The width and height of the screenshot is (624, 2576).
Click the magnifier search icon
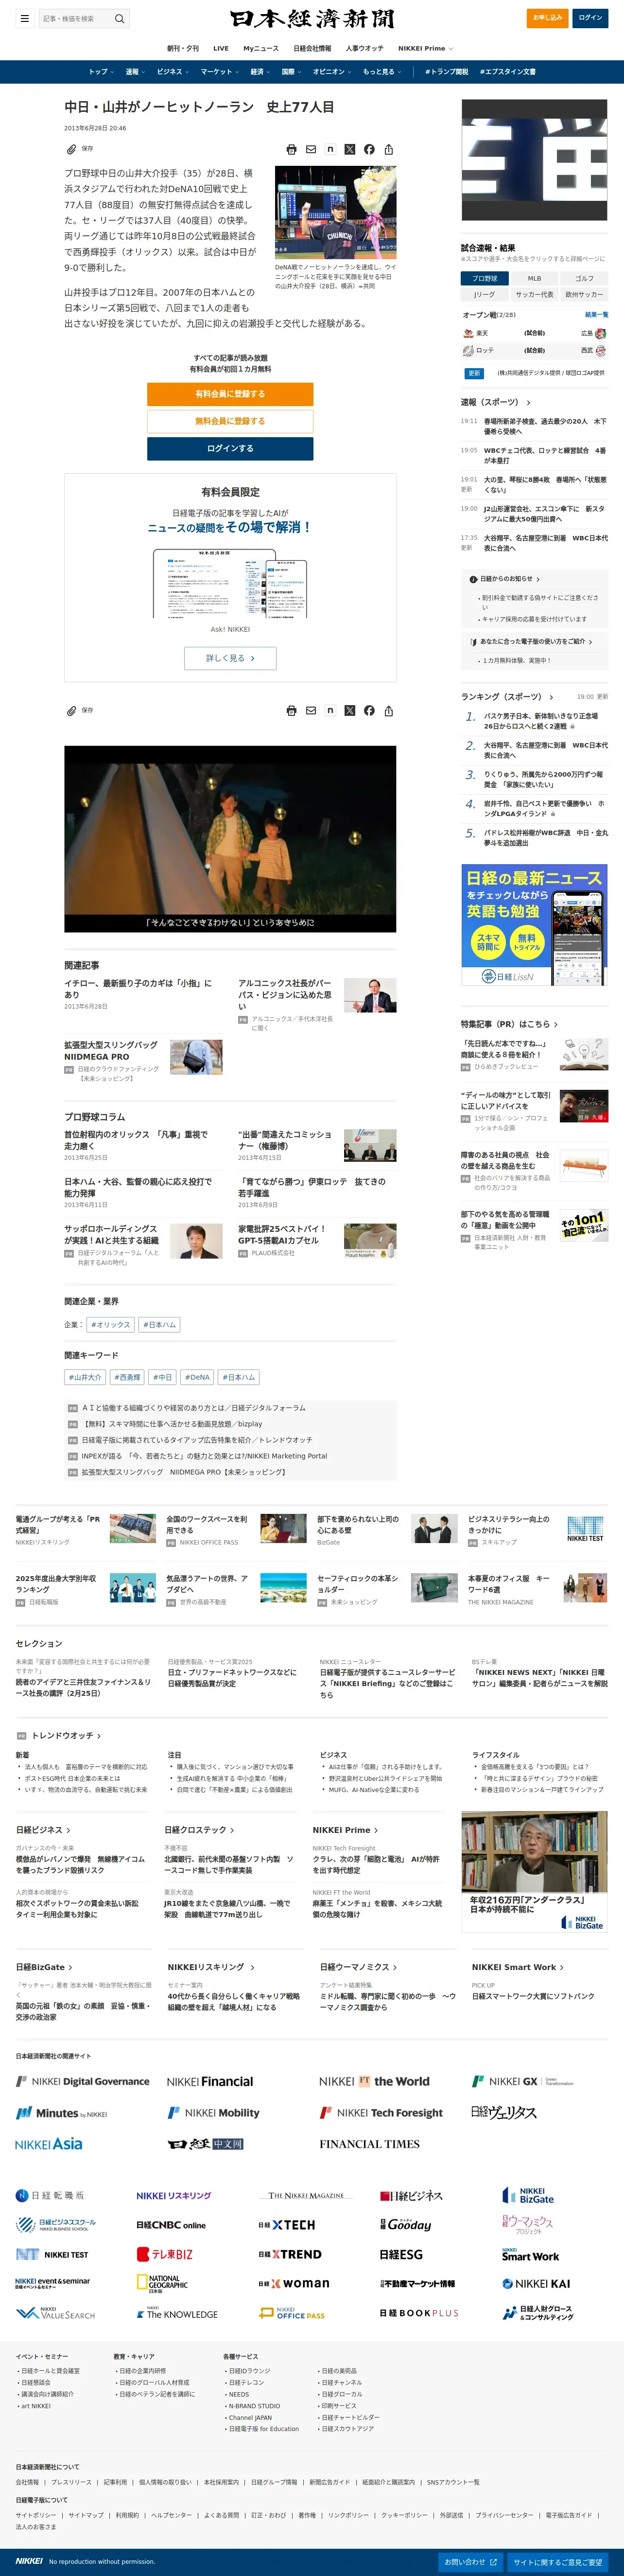tap(120, 18)
